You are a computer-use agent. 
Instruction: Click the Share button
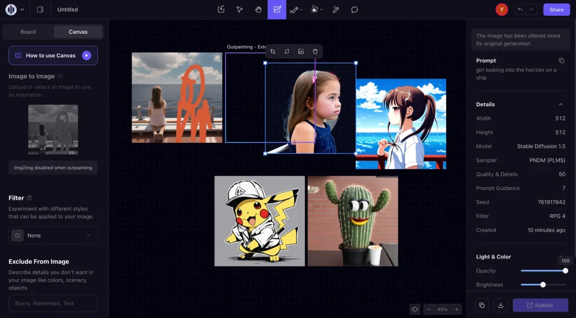[x=556, y=10]
